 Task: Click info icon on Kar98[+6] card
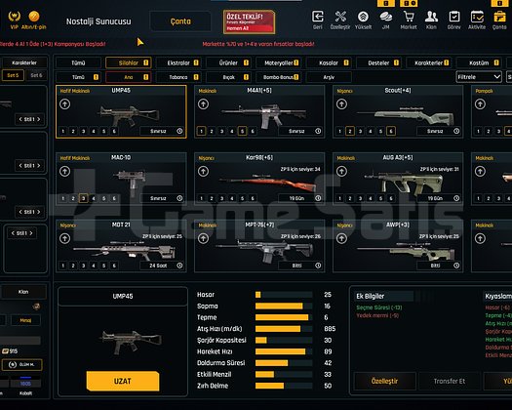point(318,198)
